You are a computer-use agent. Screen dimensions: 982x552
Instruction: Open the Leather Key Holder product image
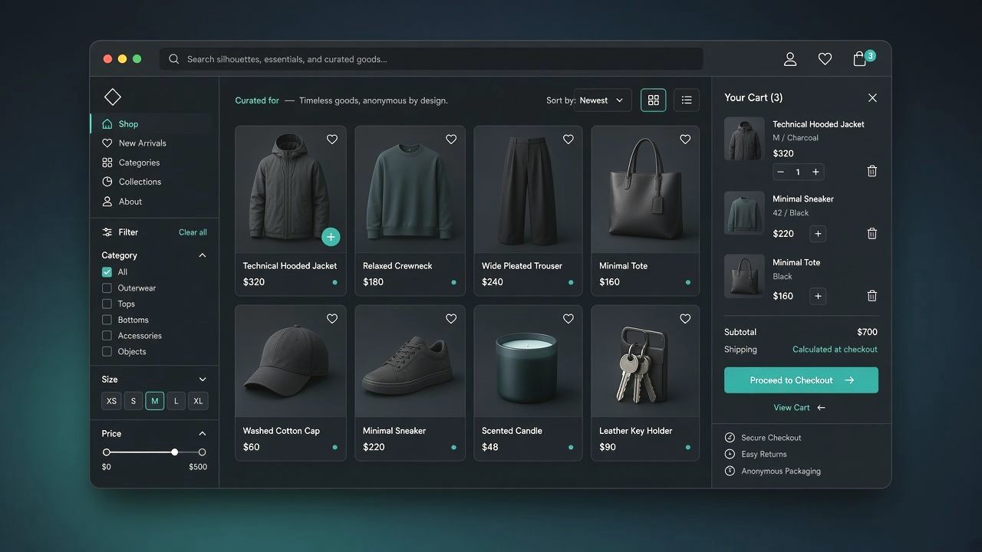(645, 361)
